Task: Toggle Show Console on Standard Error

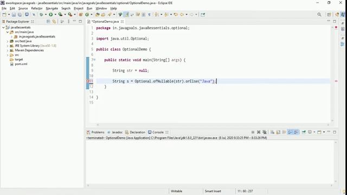Action: click(x=296, y=132)
